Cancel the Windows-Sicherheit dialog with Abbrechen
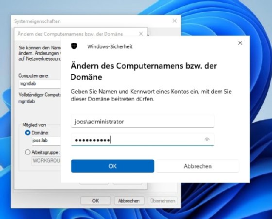The width and height of the screenshot is (272, 219). (x=198, y=166)
